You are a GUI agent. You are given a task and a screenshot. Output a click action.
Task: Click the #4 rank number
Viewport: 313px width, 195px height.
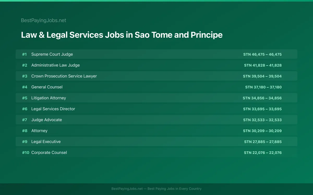25,87
